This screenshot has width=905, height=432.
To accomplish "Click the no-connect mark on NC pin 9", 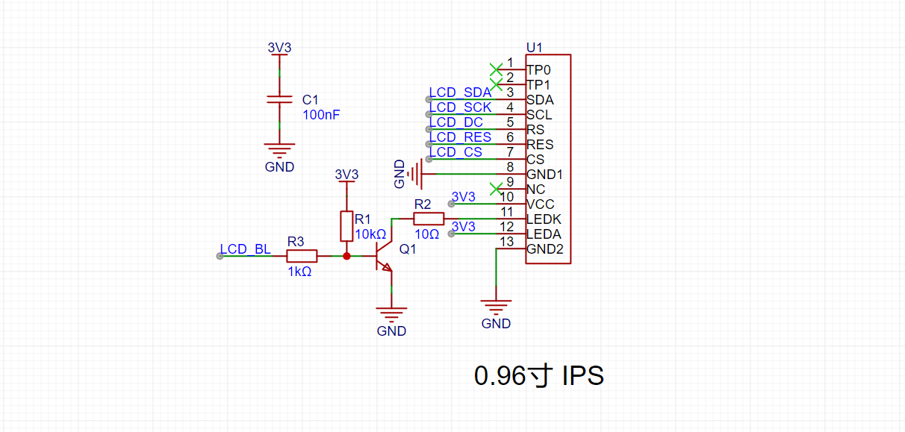I will [497, 189].
